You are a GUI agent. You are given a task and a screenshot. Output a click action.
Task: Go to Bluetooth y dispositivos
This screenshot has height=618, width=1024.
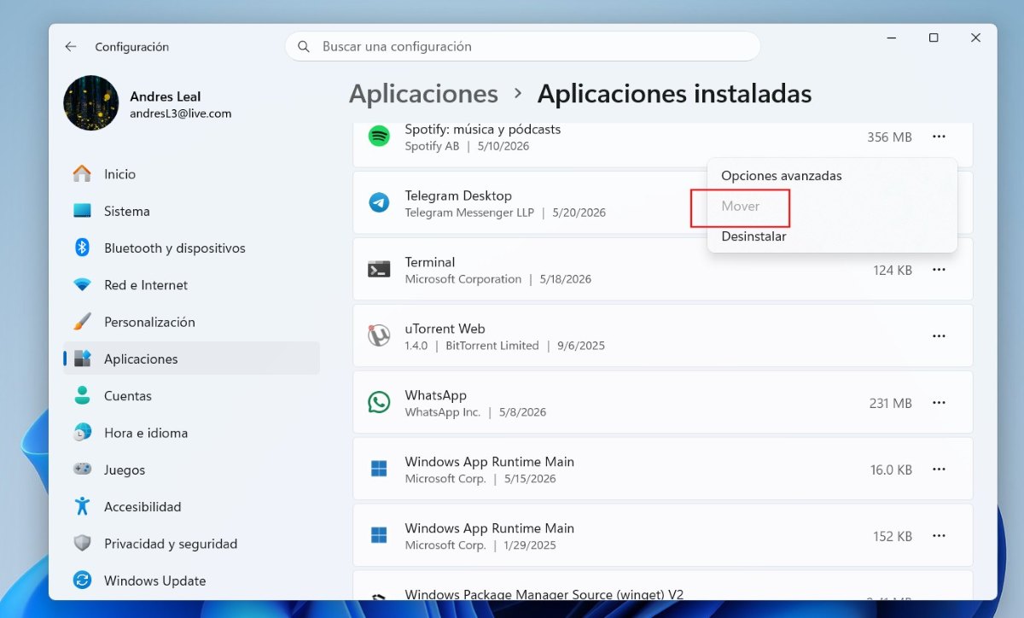point(191,248)
